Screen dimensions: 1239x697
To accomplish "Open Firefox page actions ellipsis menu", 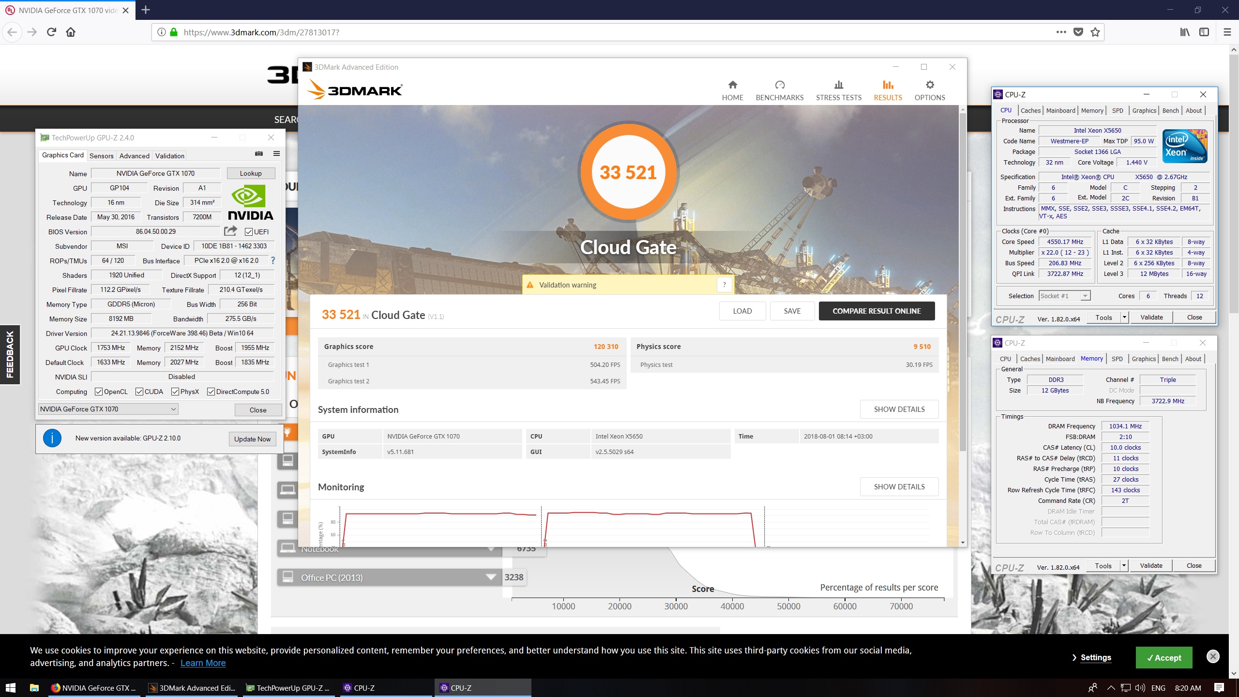I will point(1061,32).
